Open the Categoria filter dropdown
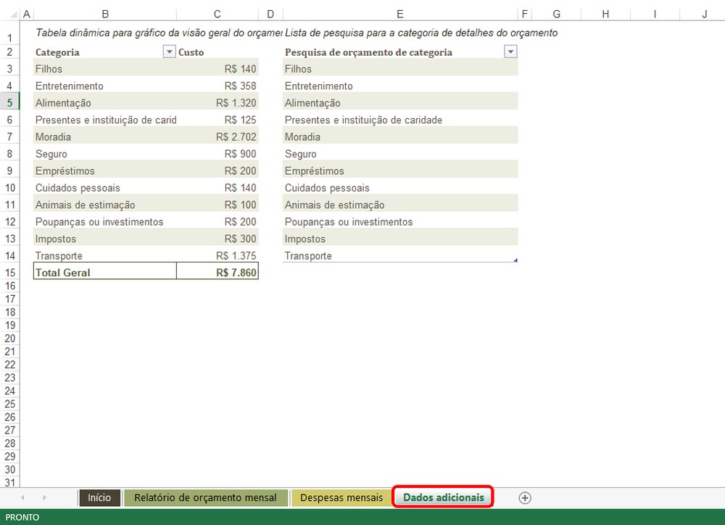 point(169,51)
